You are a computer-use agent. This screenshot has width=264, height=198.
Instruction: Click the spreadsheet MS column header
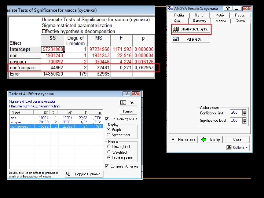pyautogui.click(x=99, y=40)
